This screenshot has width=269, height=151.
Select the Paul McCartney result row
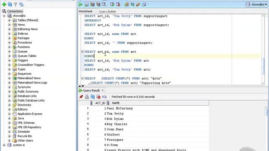[x=144, y=108]
